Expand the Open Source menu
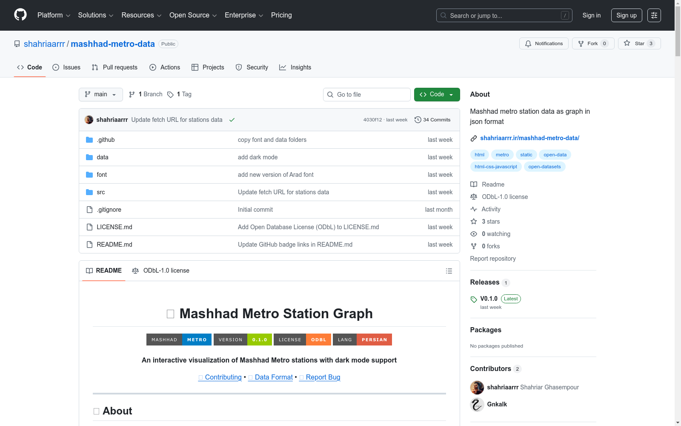The width and height of the screenshot is (681, 426). coord(193,15)
